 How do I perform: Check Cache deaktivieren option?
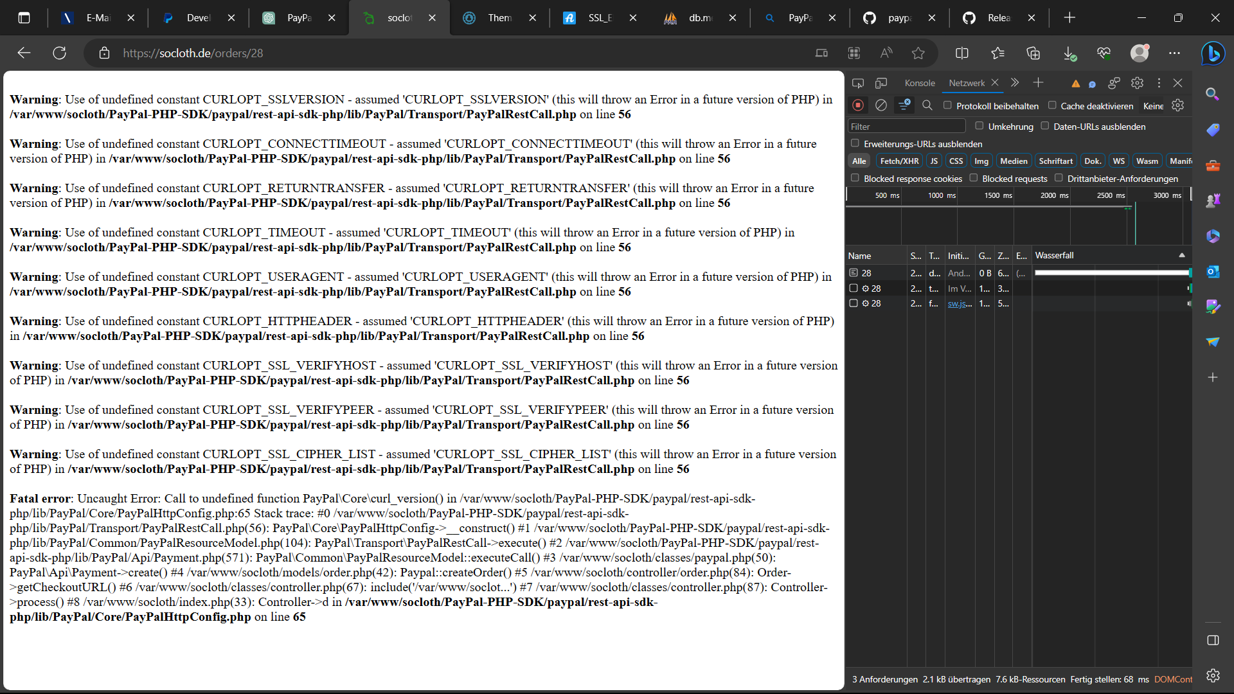click(x=1052, y=105)
